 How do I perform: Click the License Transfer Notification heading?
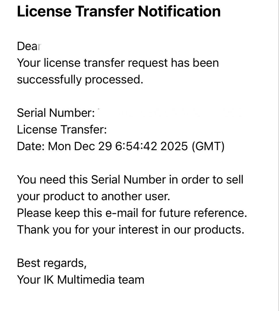click(119, 12)
